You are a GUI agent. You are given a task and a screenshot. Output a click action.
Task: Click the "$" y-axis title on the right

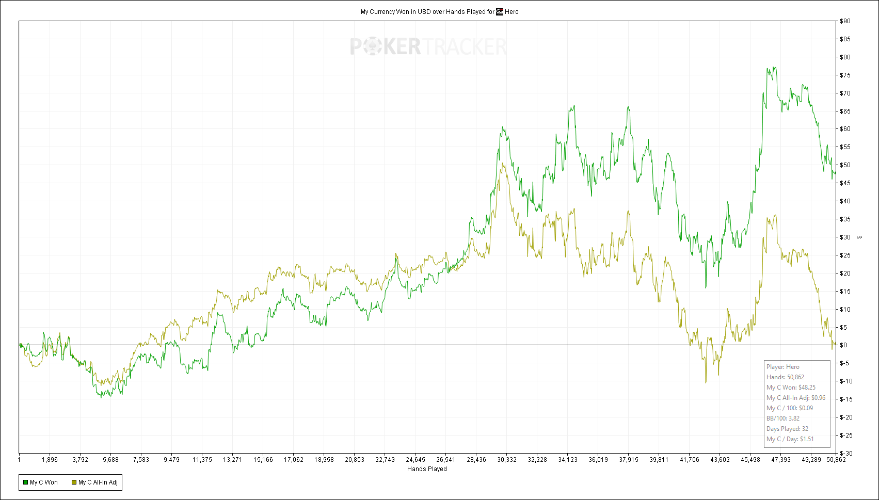859,237
